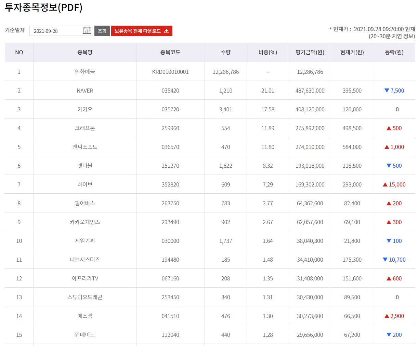Select the 하이브 stock name

pyautogui.click(x=85, y=184)
